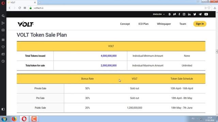The height and width of the screenshot is (122, 218).
Task: Open the Telegram social icon
Action: click(x=200, y=14)
